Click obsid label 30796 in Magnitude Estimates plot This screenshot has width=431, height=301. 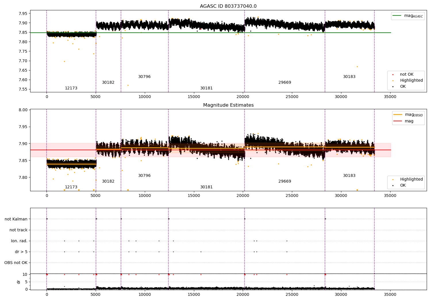click(x=144, y=176)
